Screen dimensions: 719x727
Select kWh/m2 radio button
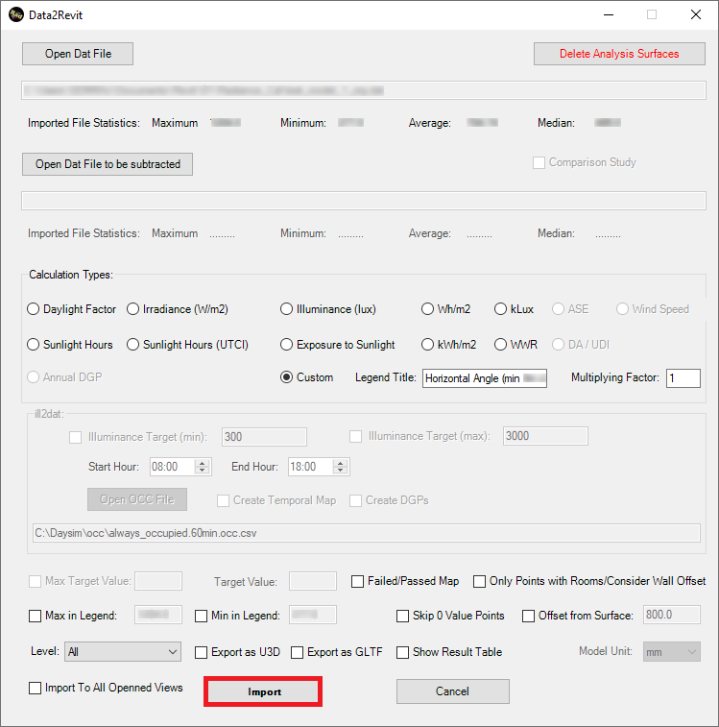pos(427,345)
